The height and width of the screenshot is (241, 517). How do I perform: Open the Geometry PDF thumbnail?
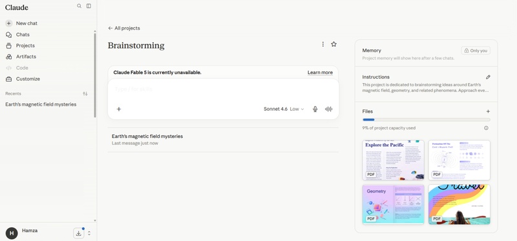(x=393, y=204)
